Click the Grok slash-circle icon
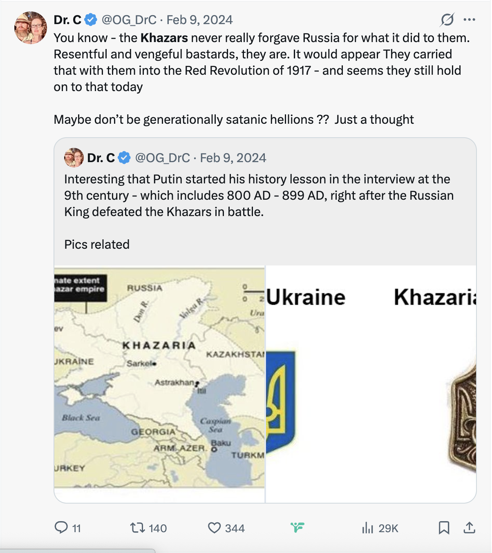Image resolution: width=492 pixels, height=553 pixels. (447, 20)
